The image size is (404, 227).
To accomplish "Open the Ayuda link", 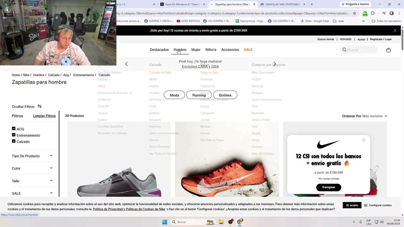I will [x=361, y=39].
